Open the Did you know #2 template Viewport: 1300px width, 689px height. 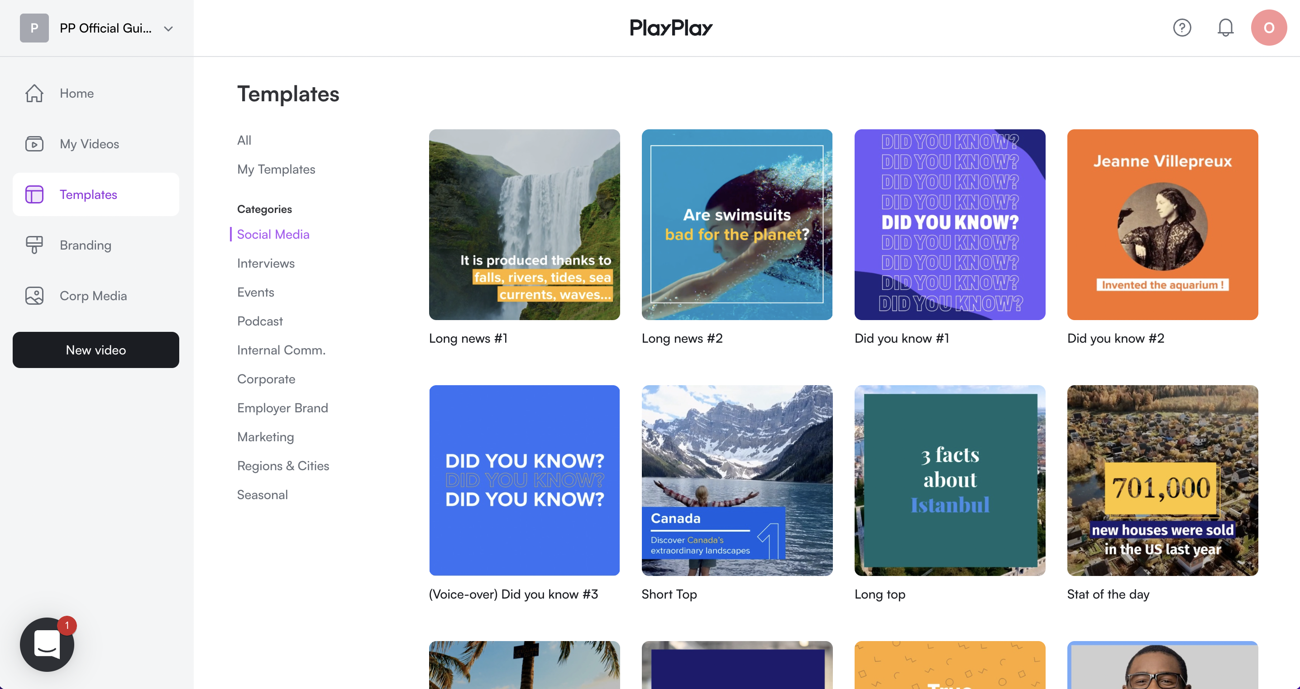point(1162,225)
